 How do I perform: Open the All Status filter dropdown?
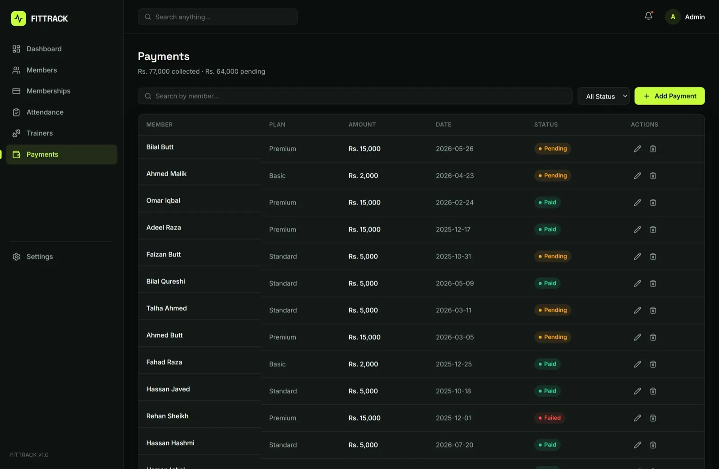tap(604, 96)
